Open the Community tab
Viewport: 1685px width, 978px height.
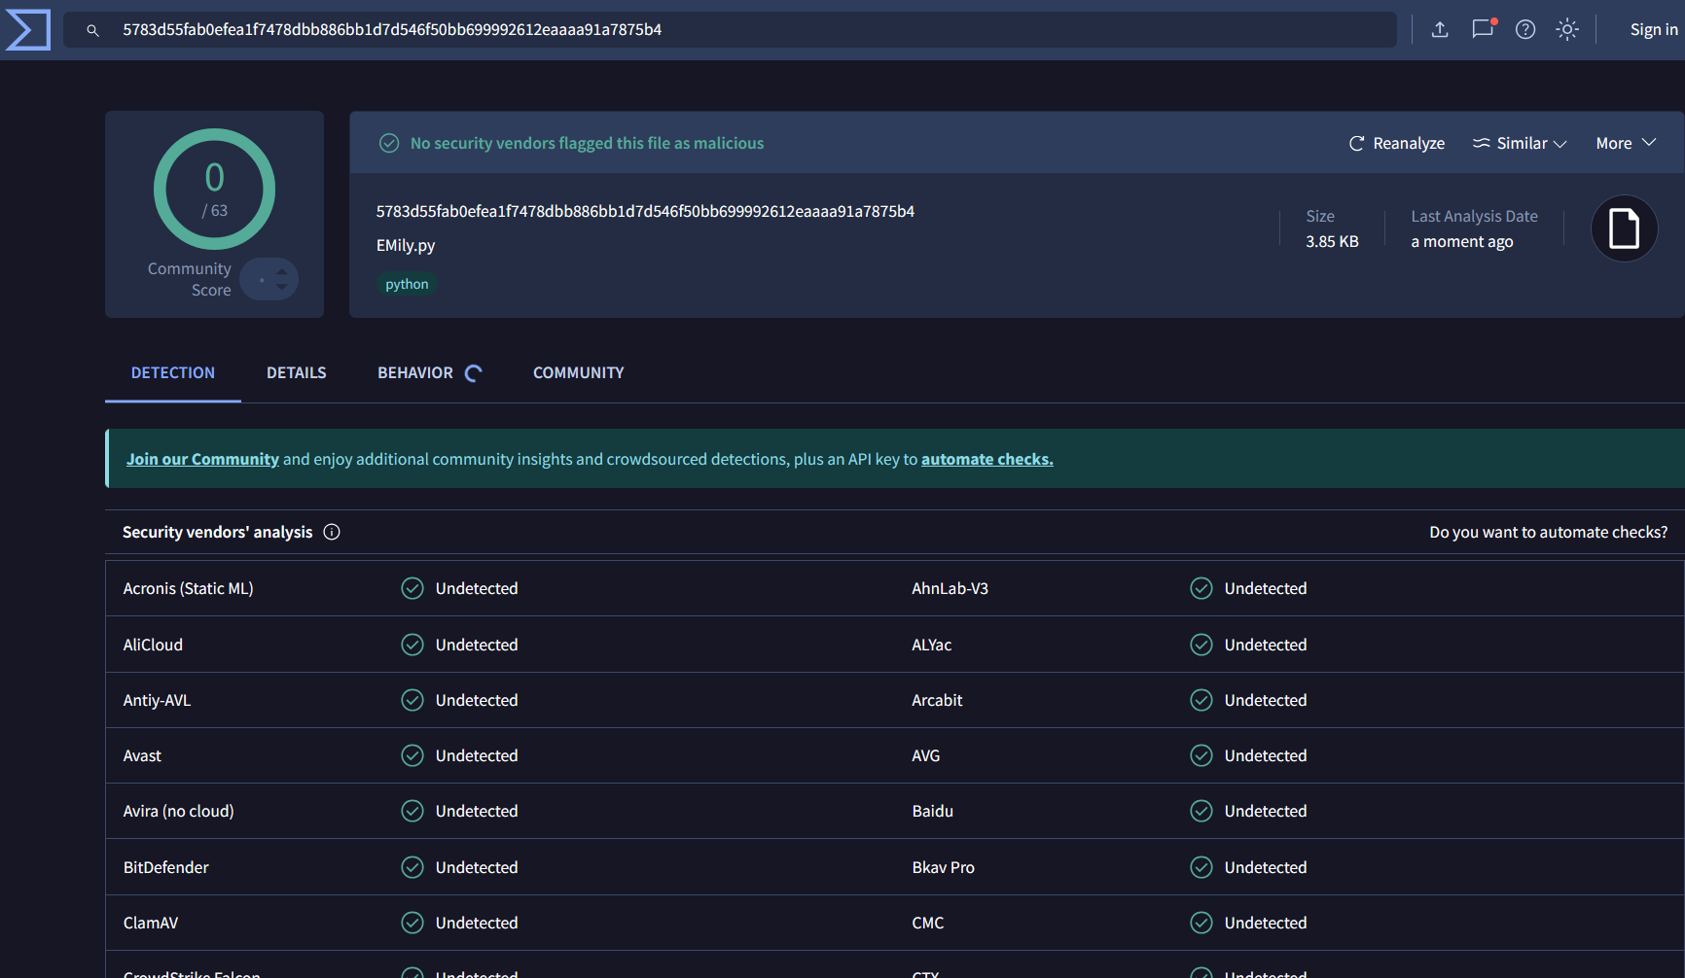[579, 372]
